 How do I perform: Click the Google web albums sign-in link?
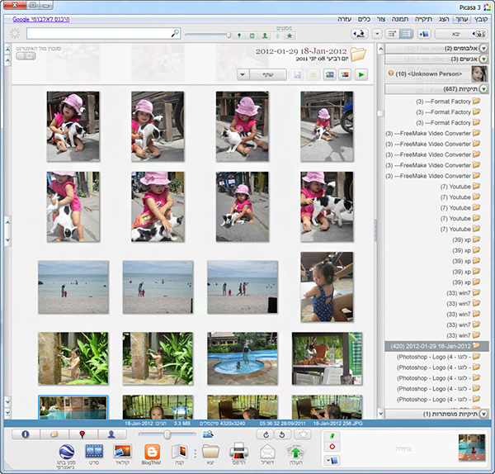(x=41, y=19)
